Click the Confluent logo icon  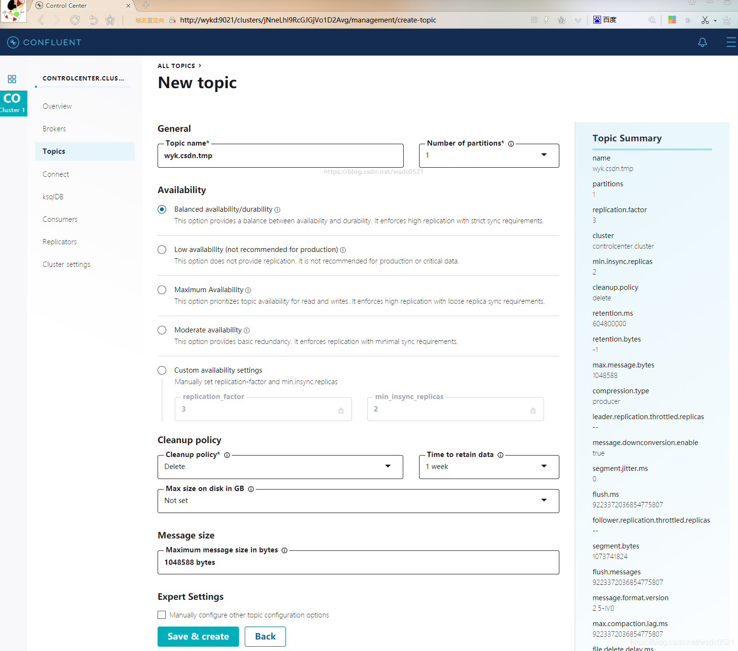click(x=13, y=42)
